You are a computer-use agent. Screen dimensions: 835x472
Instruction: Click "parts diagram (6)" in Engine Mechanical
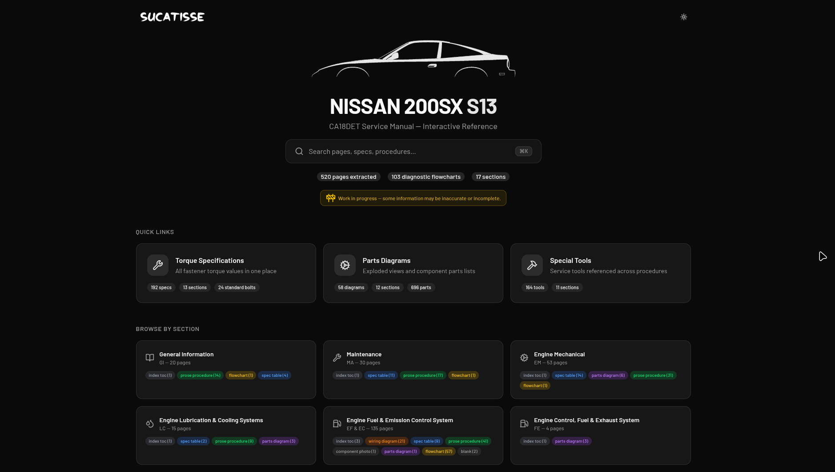[608, 375]
